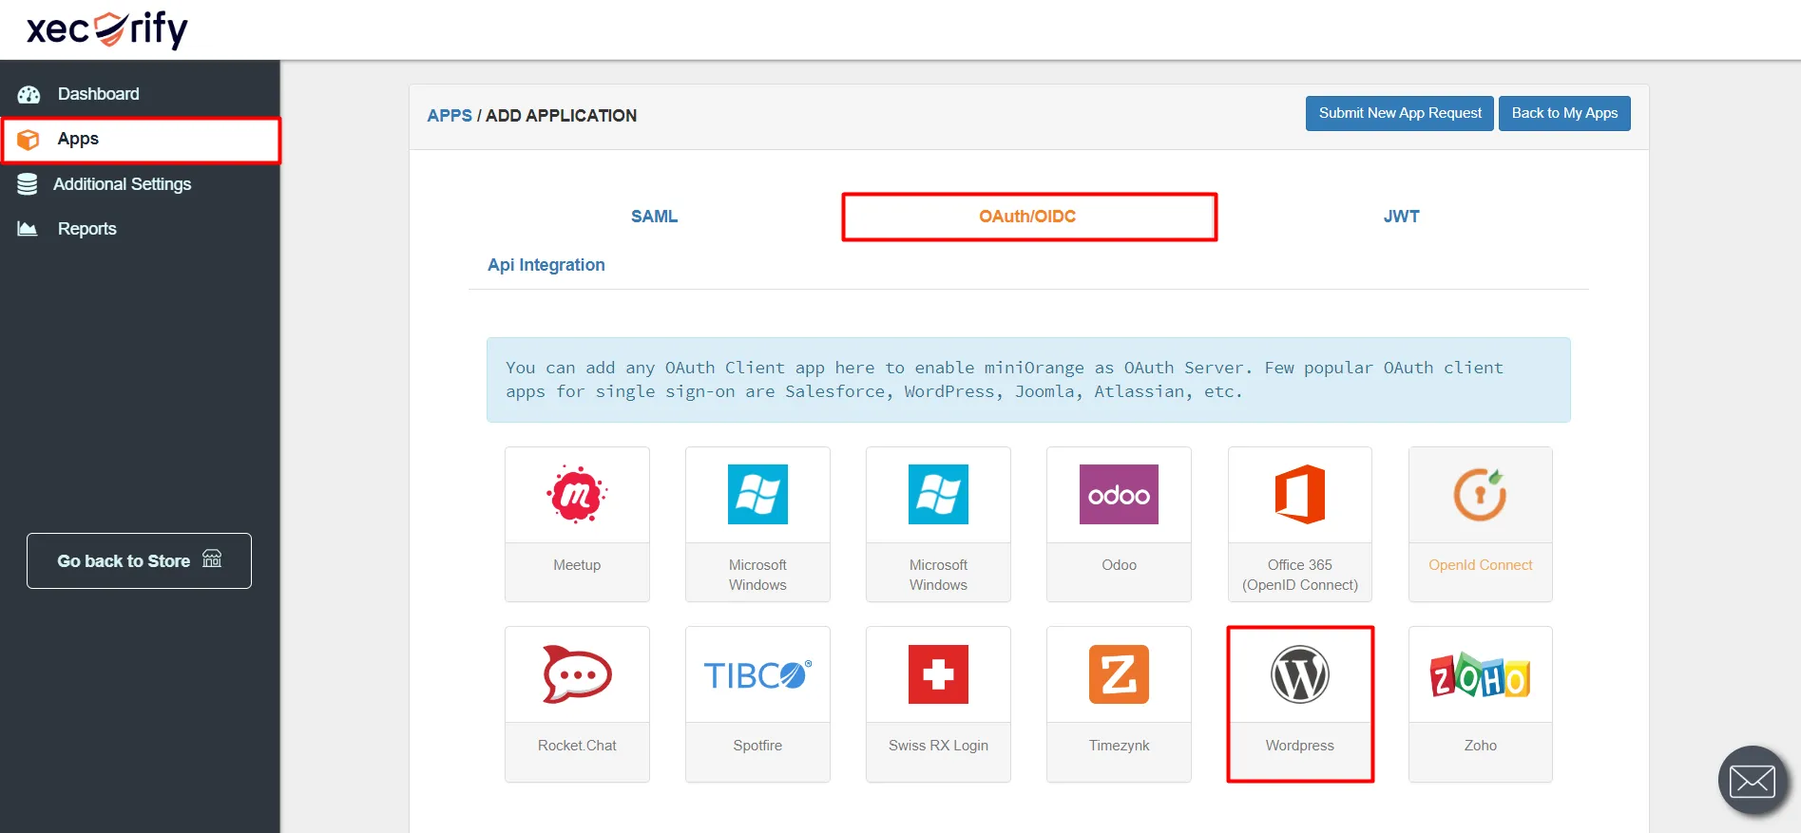Screen dimensions: 1801x833
Task: Click the OAuth Client info message box
Action: pyautogui.click(x=1028, y=380)
